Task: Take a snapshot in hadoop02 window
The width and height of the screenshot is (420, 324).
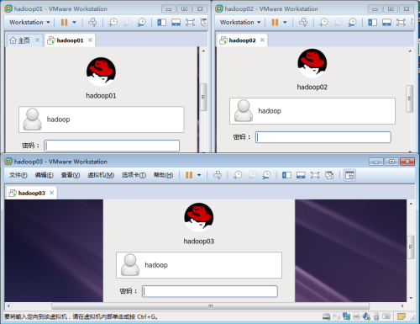Action: [323, 22]
